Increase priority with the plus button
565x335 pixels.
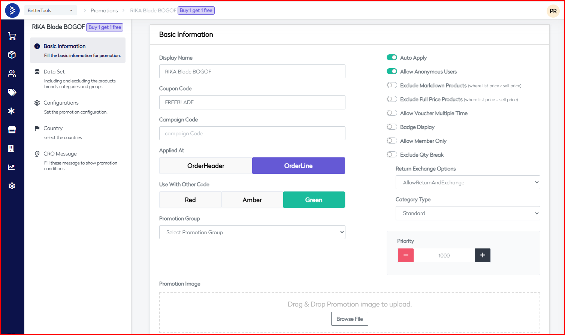pyautogui.click(x=483, y=255)
